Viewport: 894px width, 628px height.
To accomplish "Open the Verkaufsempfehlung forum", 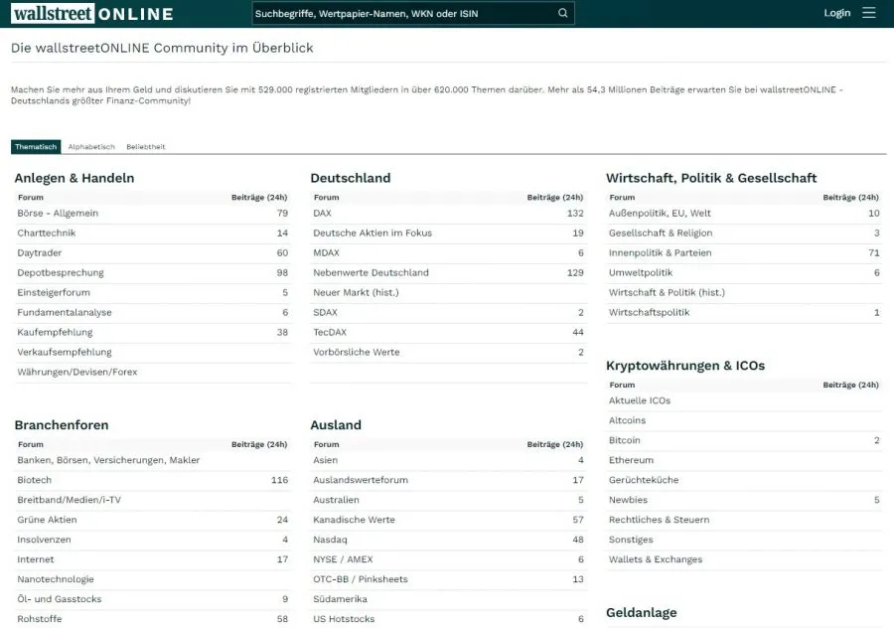I will [65, 353].
